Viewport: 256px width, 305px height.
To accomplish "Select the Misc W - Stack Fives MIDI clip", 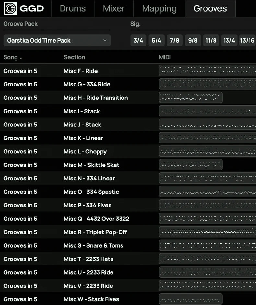I will [x=191, y=299].
